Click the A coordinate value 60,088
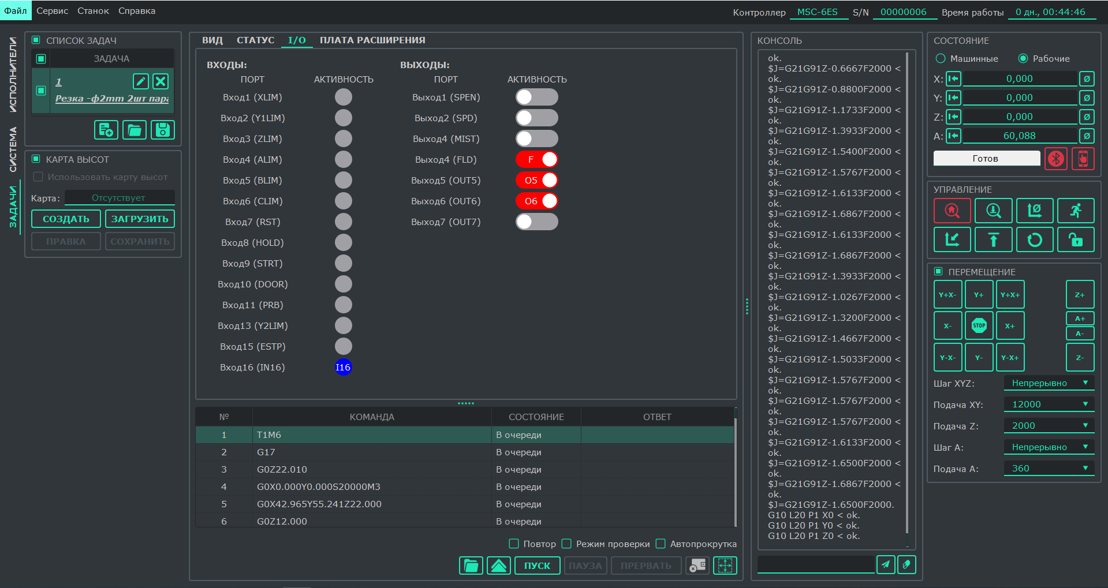The height and width of the screenshot is (588, 1108). pyautogui.click(x=1020, y=136)
